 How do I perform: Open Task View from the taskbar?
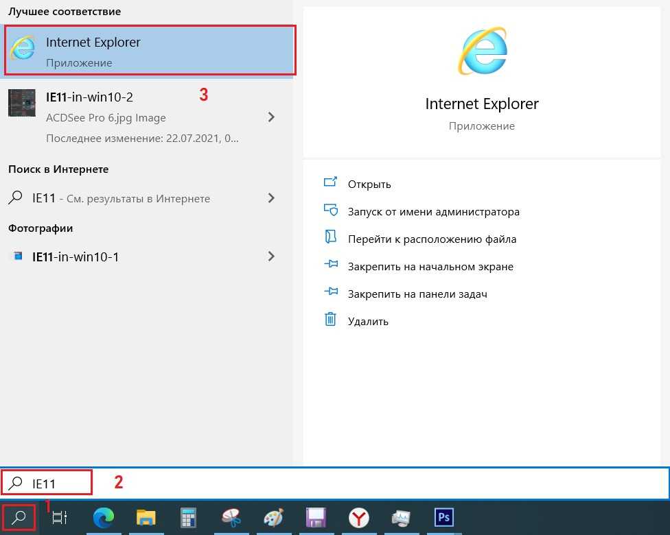[x=60, y=518]
